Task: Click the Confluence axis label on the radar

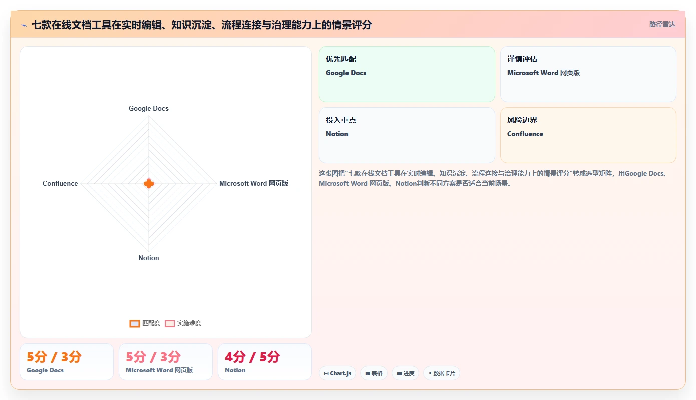Action: pos(60,183)
